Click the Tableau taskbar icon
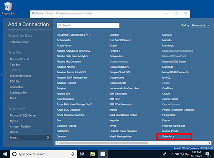The height and width of the screenshot is (158, 214). 103,154
